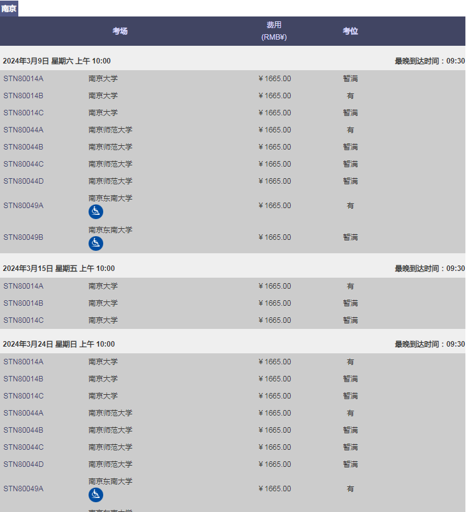Open STN80014A test center on March 24

(x=23, y=362)
